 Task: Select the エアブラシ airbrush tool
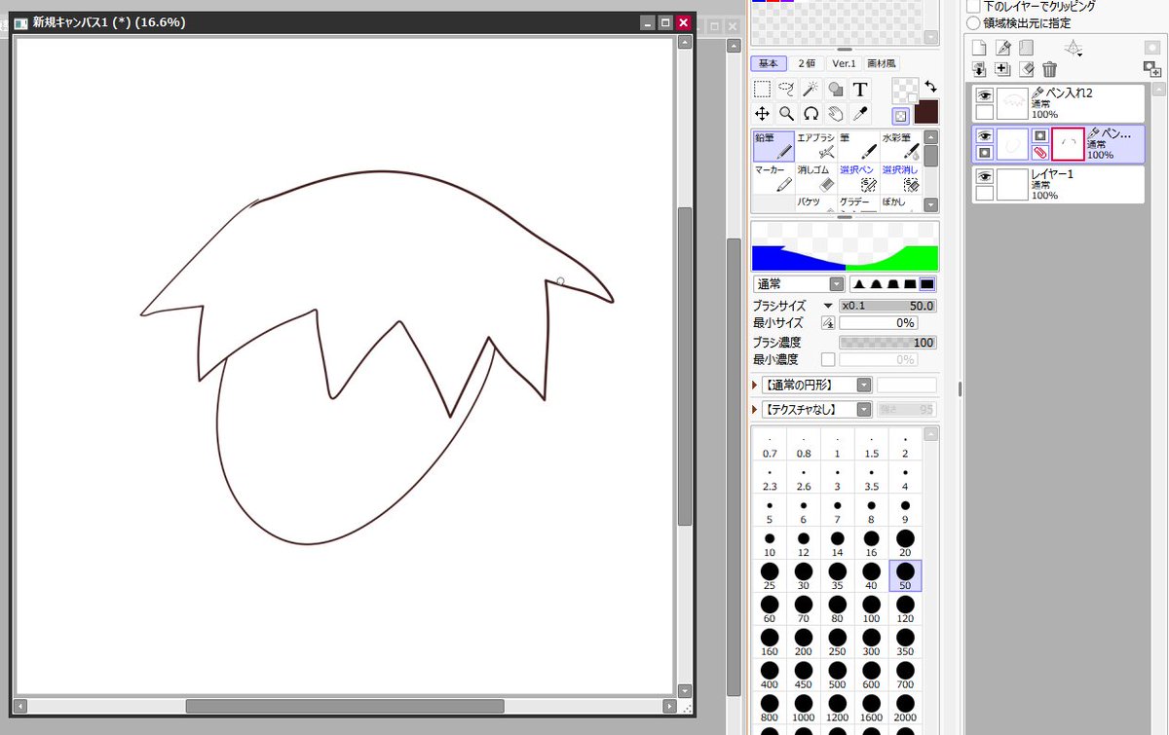(x=816, y=146)
